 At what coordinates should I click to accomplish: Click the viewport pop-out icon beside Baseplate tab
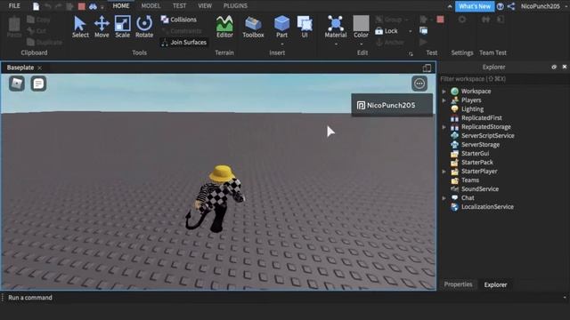[x=427, y=68]
